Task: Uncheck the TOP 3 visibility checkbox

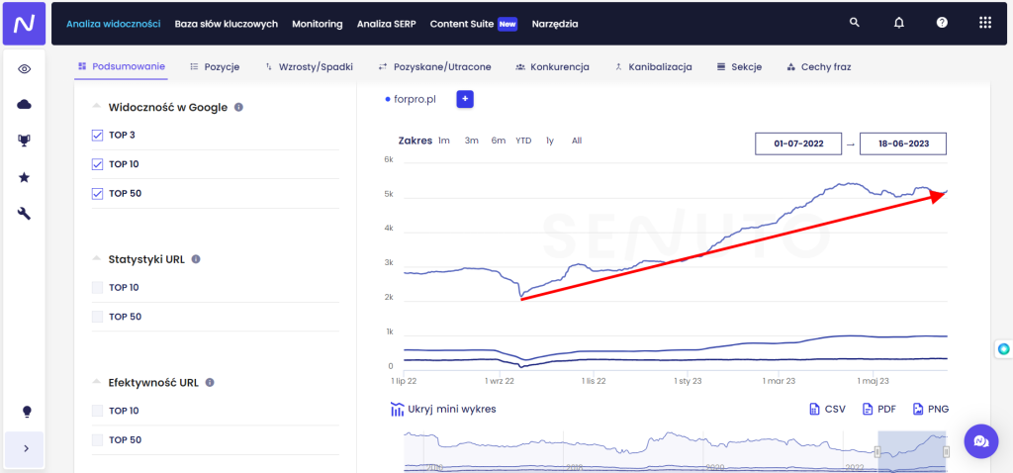Action: (x=97, y=135)
